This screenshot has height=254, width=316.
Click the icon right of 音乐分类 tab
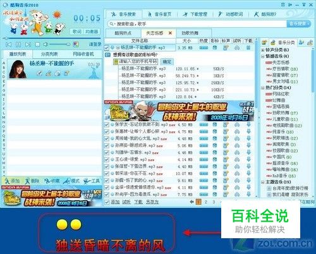[301, 42]
